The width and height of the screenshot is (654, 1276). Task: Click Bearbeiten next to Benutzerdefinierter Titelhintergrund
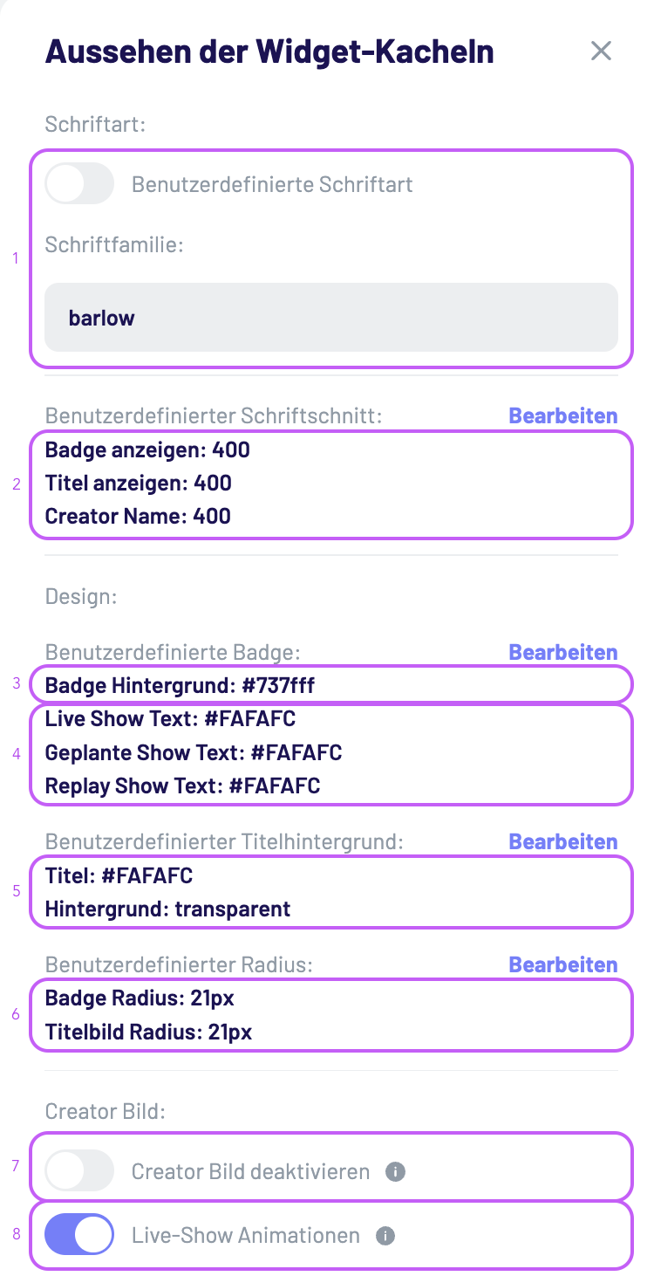click(x=562, y=842)
